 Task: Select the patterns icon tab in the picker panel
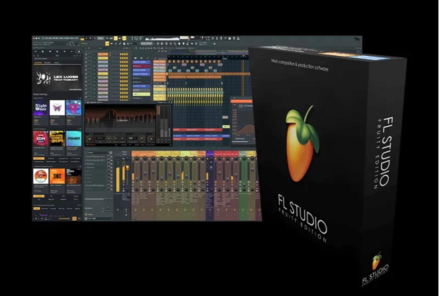[136, 58]
